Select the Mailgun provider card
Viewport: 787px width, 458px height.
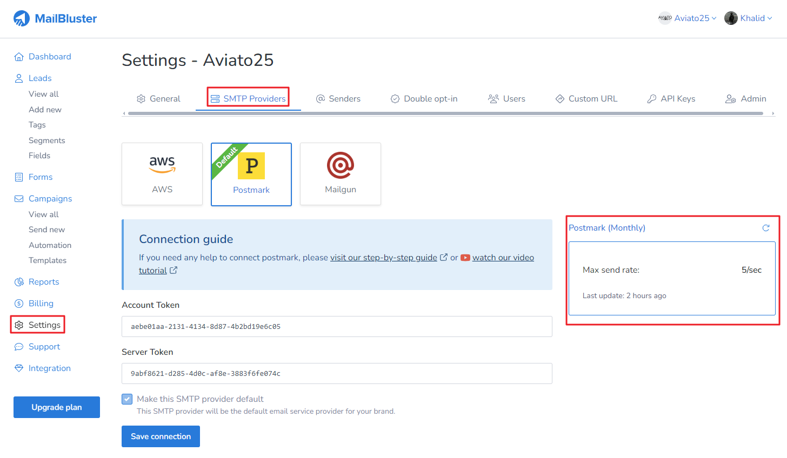pos(341,174)
